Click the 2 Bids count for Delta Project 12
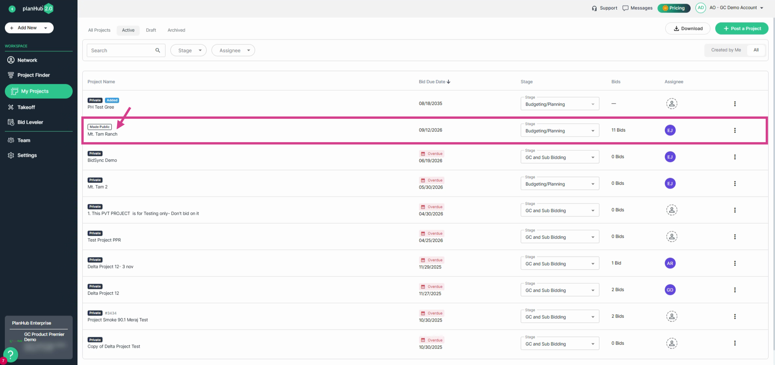 point(618,290)
